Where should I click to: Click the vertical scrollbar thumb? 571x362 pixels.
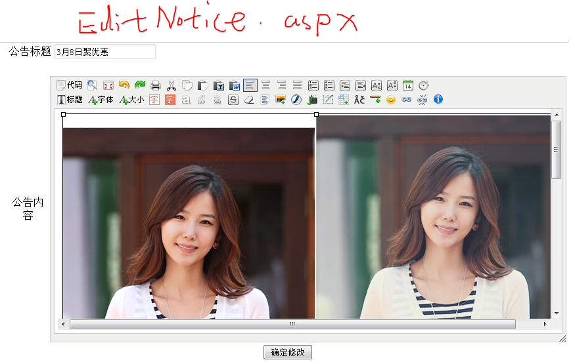tap(556, 150)
